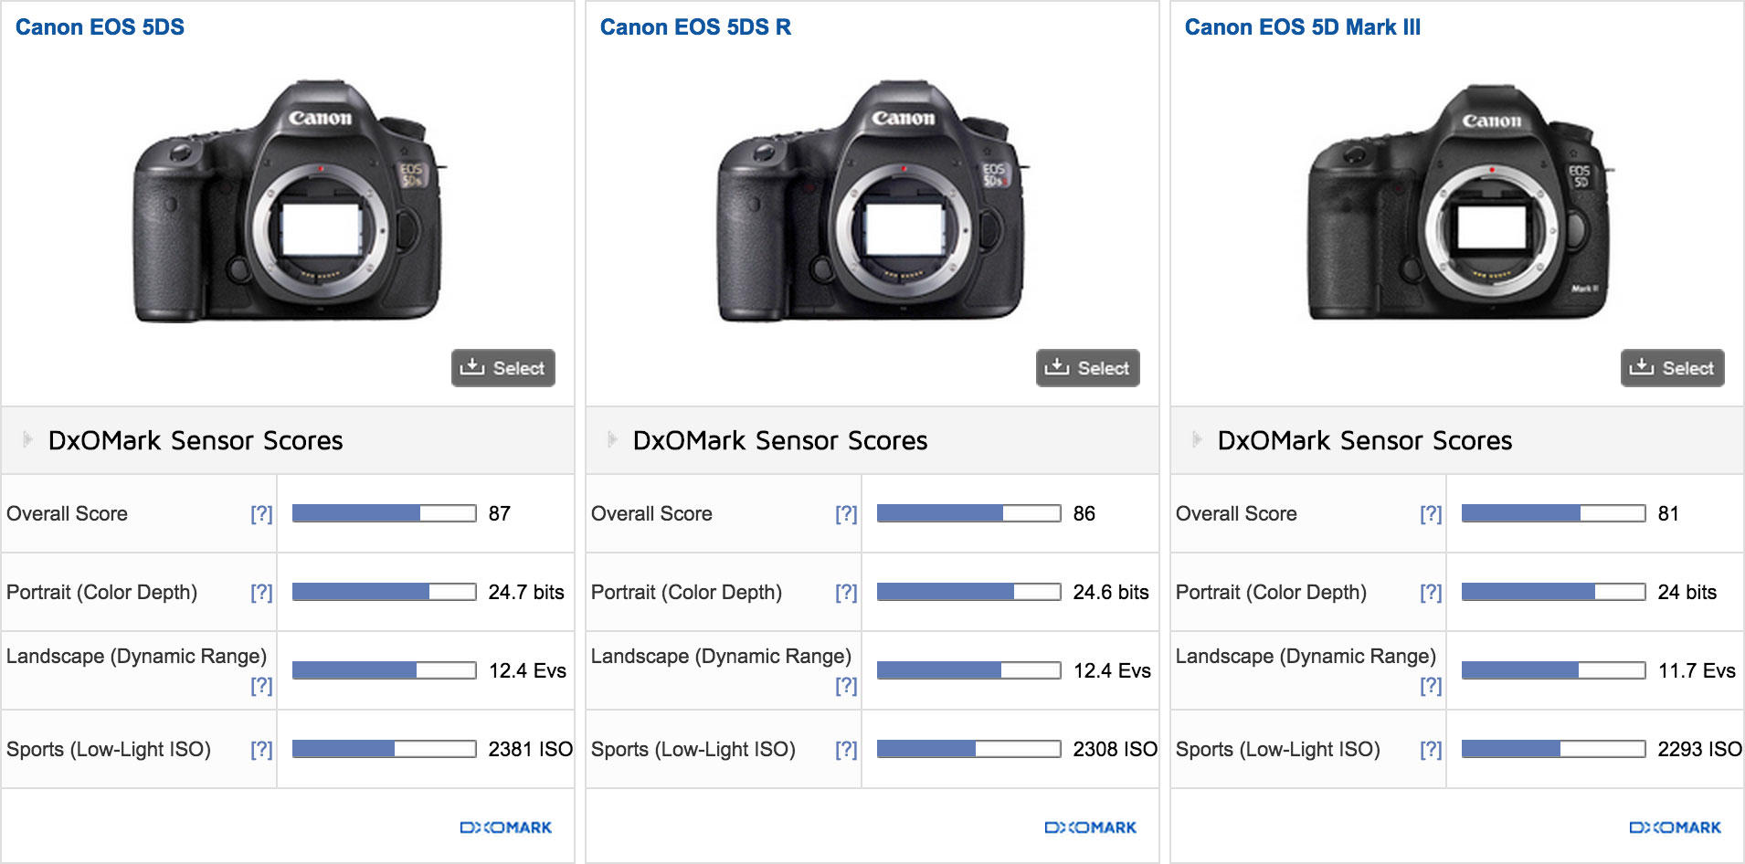Click 'Landscape (Dynamic Range)' label in 5D Mark III card
The image size is (1745, 864).
click(x=1306, y=656)
